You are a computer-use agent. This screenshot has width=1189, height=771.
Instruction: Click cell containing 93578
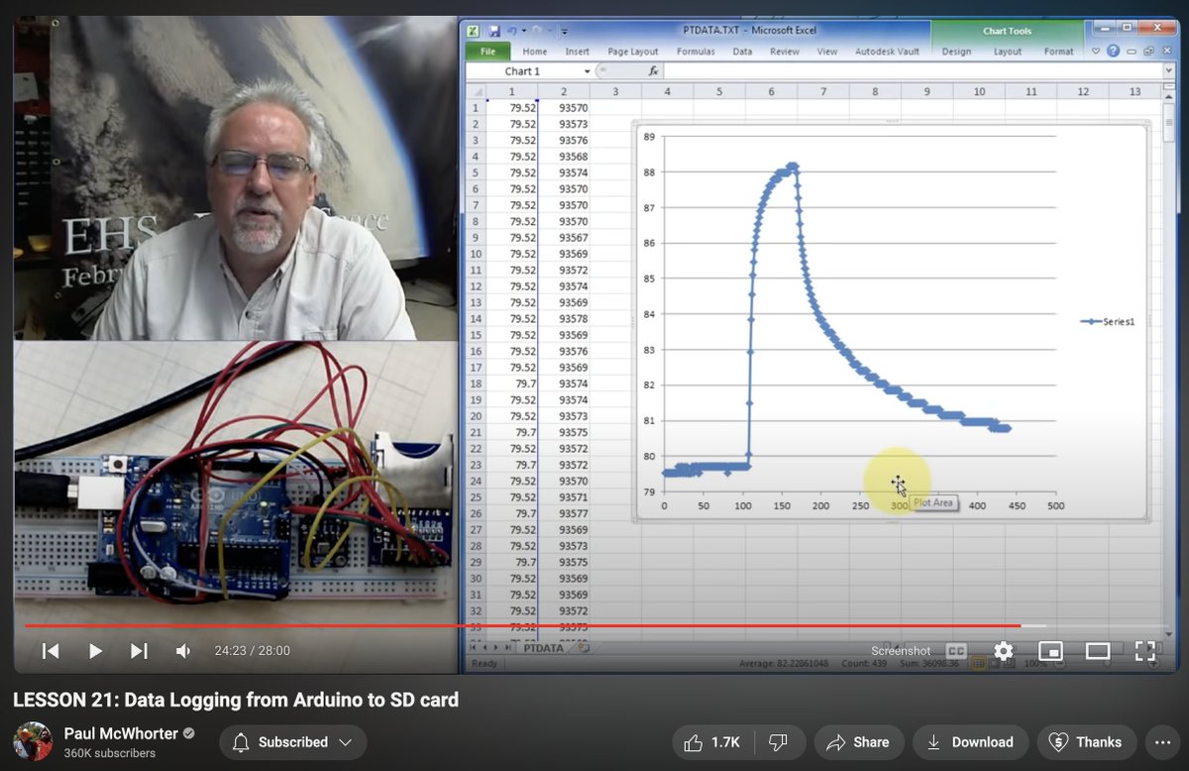(x=565, y=319)
